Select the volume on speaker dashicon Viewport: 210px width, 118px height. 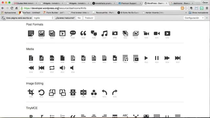(x=62, y=68)
